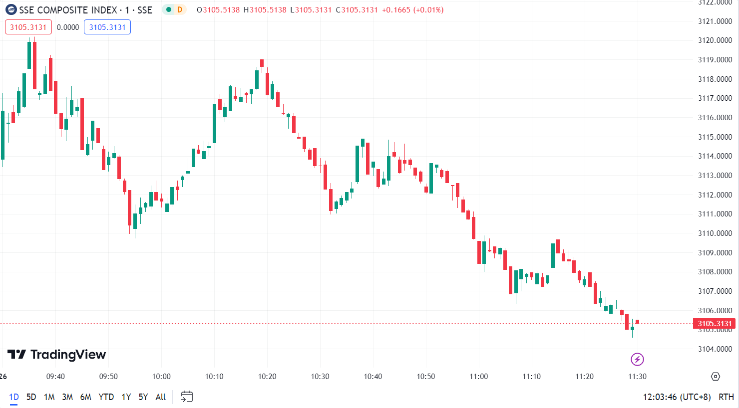Switch to the 3M time range
This screenshot has width=739, height=408.
[x=67, y=397]
